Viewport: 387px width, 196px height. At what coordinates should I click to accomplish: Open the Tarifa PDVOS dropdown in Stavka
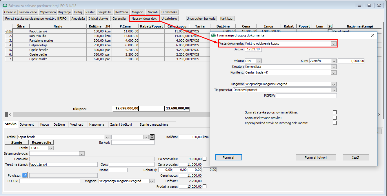51,148
